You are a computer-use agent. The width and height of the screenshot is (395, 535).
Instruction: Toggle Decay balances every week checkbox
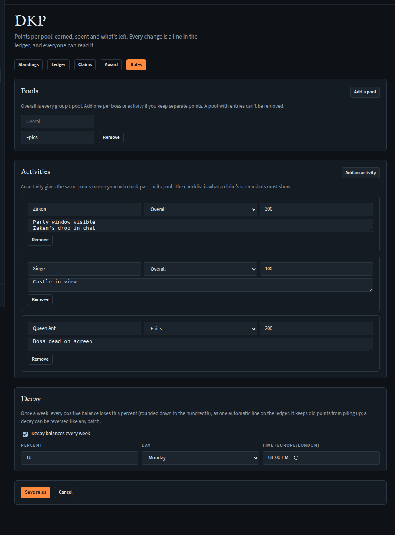tap(25, 434)
